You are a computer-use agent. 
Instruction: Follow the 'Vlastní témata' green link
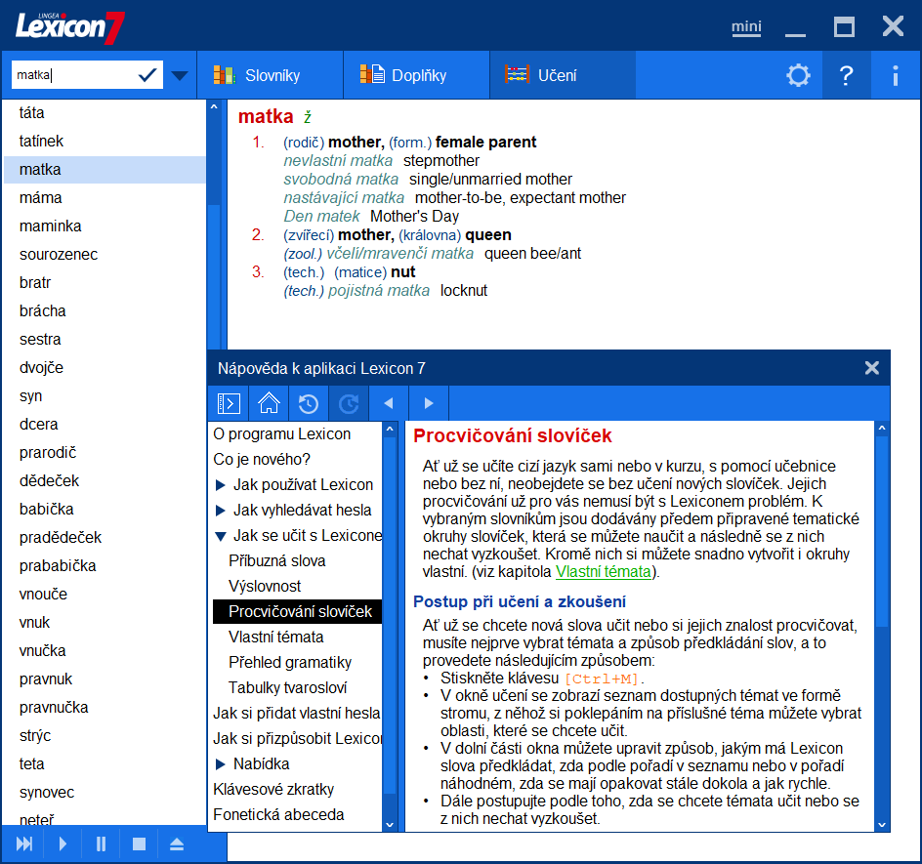pyautogui.click(x=604, y=571)
